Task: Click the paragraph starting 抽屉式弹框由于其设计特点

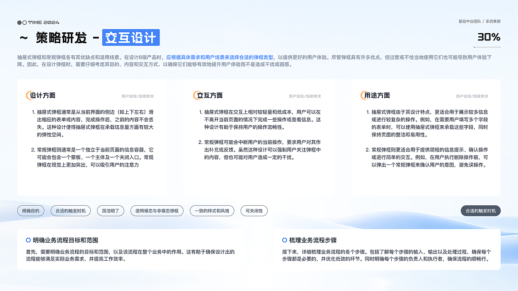Action: coord(430,123)
